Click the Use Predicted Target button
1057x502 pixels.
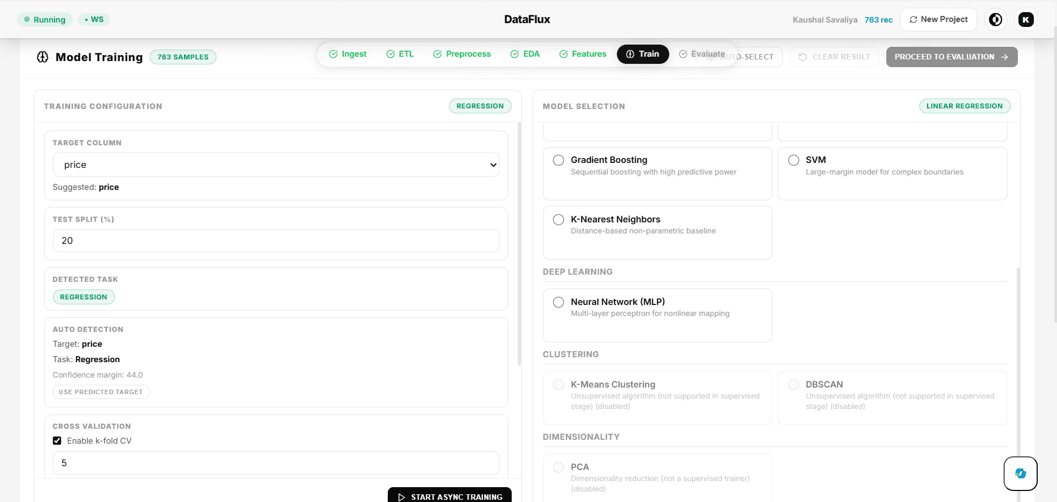tap(100, 392)
